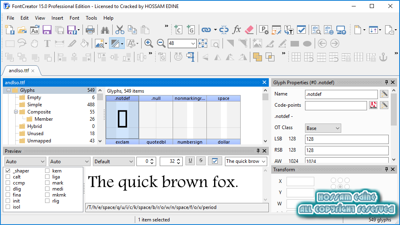Click the LSB value input field

347,139
